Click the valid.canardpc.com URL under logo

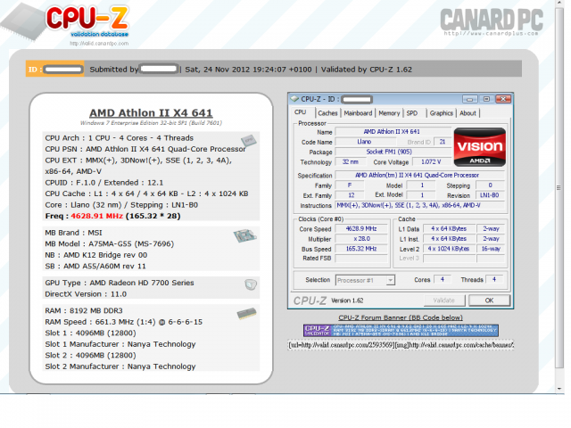click(x=99, y=44)
